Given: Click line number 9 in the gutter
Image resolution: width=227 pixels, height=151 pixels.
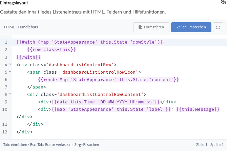Looking at the screenshot, I should (x=6, y=102).
